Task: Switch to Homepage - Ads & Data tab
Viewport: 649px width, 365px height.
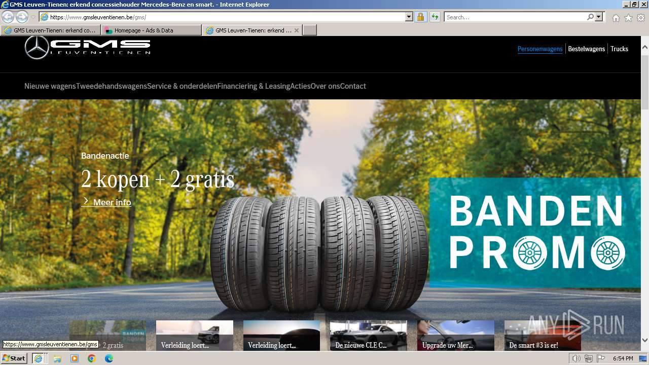Action: click(151, 30)
